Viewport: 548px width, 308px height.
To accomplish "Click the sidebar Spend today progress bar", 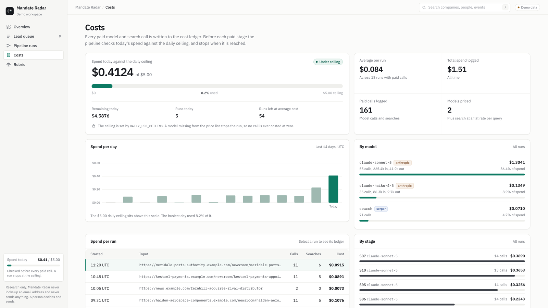I will click(x=34, y=266).
